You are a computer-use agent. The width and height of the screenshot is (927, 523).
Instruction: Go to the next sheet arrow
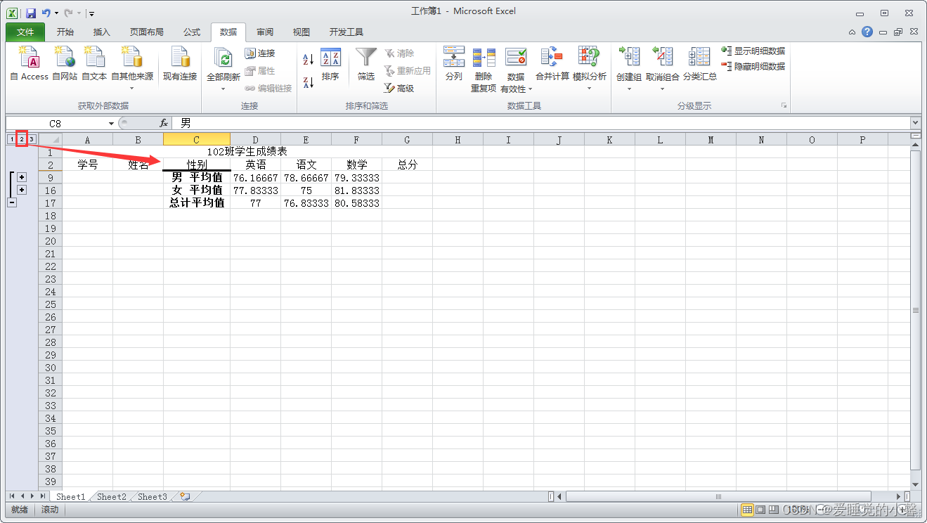[x=32, y=496]
